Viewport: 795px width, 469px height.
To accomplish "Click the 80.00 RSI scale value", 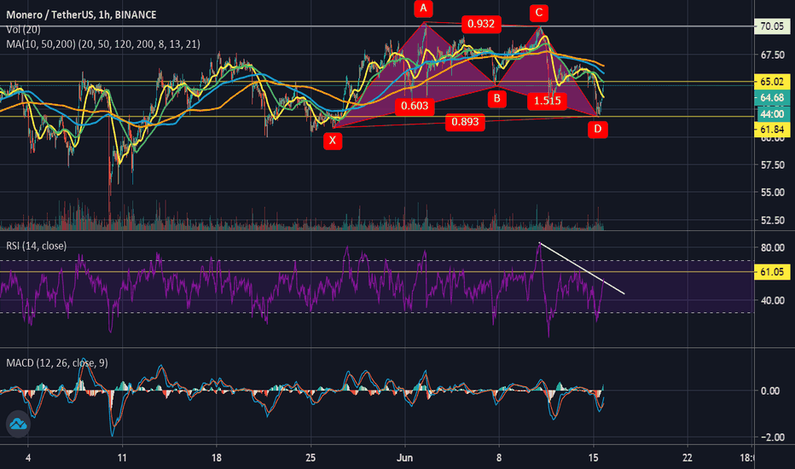I will tap(772, 247).
